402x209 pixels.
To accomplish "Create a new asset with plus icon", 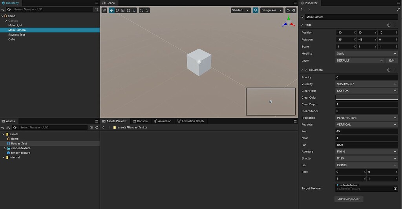I will 2,127.
